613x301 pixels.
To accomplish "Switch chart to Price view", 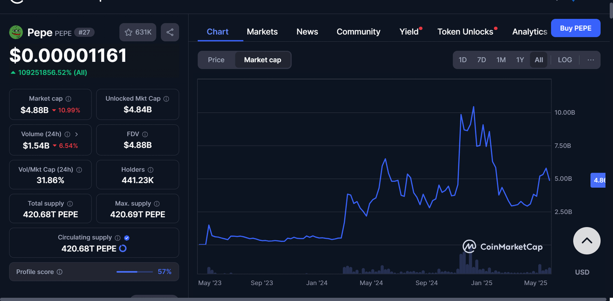I will point(216,60).
